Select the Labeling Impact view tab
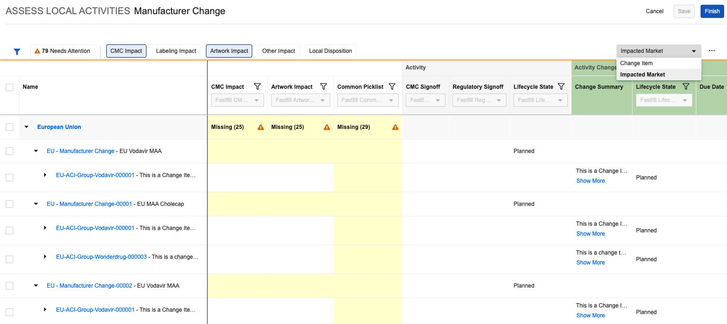The width and height of the screenshot is (727, 324). (176, 51)
